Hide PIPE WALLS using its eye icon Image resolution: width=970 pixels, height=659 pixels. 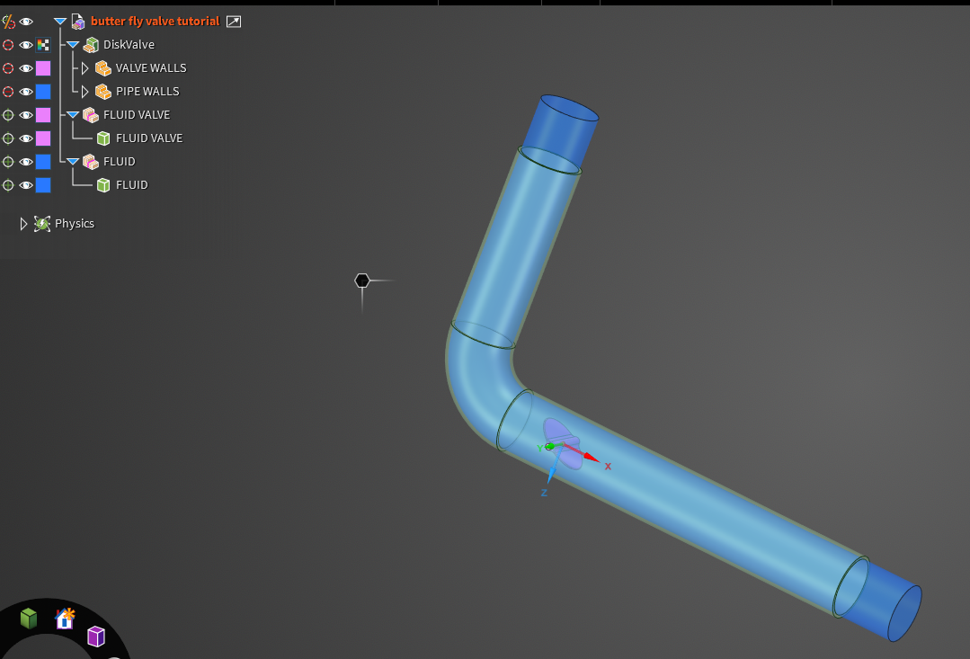(x=26, y=92)
